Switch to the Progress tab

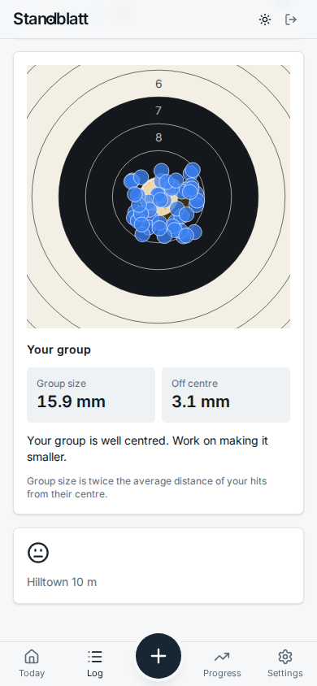tap(222, 663)
